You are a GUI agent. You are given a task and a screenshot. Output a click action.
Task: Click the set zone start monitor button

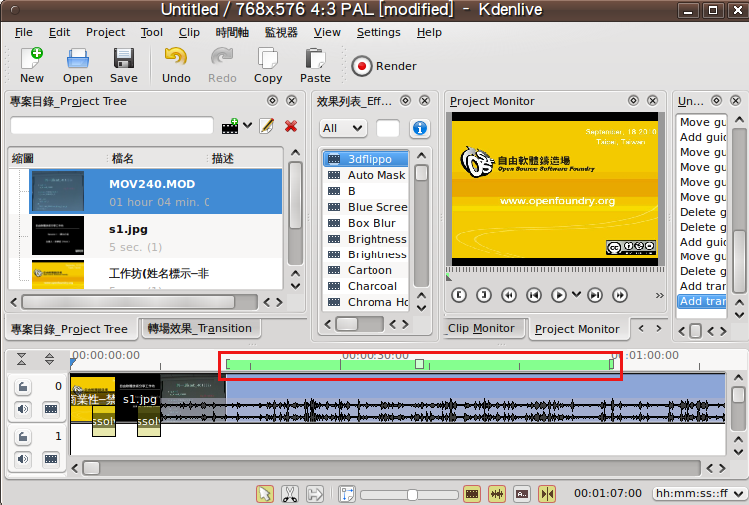pos(459,295)
